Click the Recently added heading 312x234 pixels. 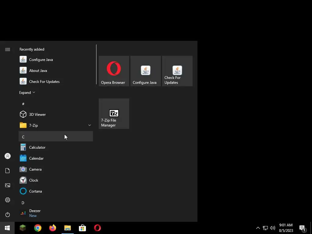click(x=32, y=49)
